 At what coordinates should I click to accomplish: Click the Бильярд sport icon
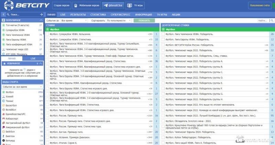tap(3, 141)
